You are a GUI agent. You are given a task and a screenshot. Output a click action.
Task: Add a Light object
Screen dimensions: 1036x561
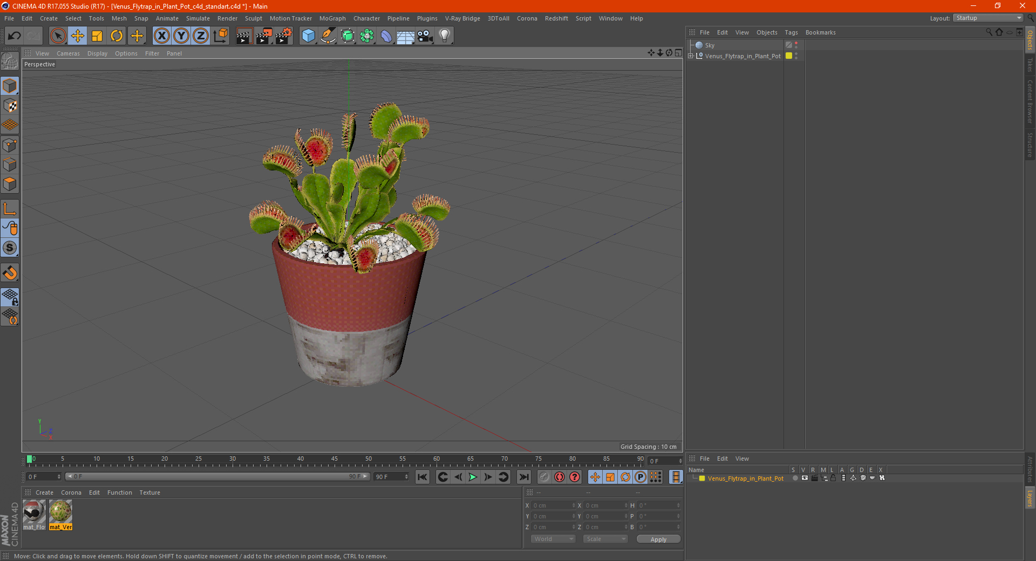(x=445, y=36)
